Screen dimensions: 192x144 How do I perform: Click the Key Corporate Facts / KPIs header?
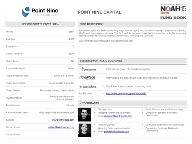tap(40, 24)
